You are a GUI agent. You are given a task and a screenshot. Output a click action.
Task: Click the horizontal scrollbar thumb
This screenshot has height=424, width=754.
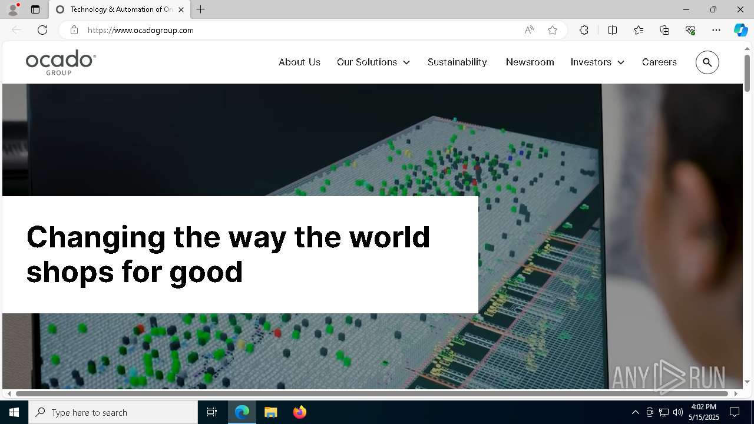click(372, 393)
